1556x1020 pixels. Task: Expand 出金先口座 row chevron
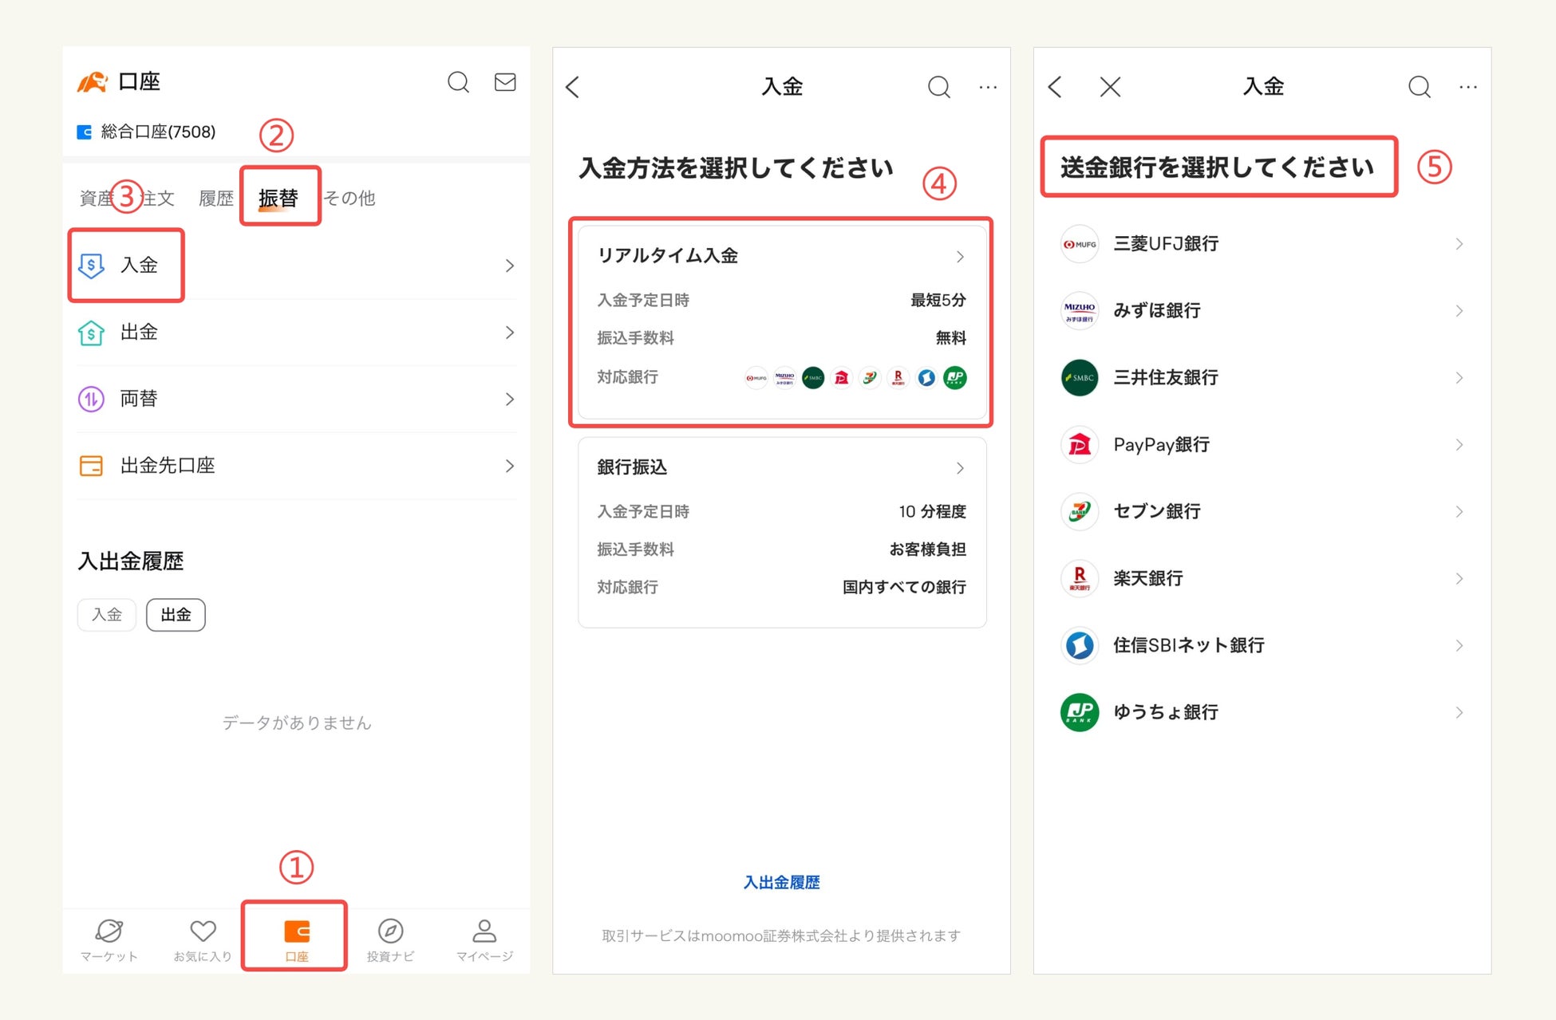click(509, 466)
